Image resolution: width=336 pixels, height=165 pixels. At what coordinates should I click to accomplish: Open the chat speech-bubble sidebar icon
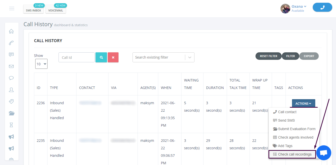(11, 78)
